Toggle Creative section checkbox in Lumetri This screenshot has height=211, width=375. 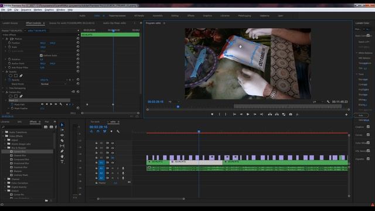[x=368, y=127]
